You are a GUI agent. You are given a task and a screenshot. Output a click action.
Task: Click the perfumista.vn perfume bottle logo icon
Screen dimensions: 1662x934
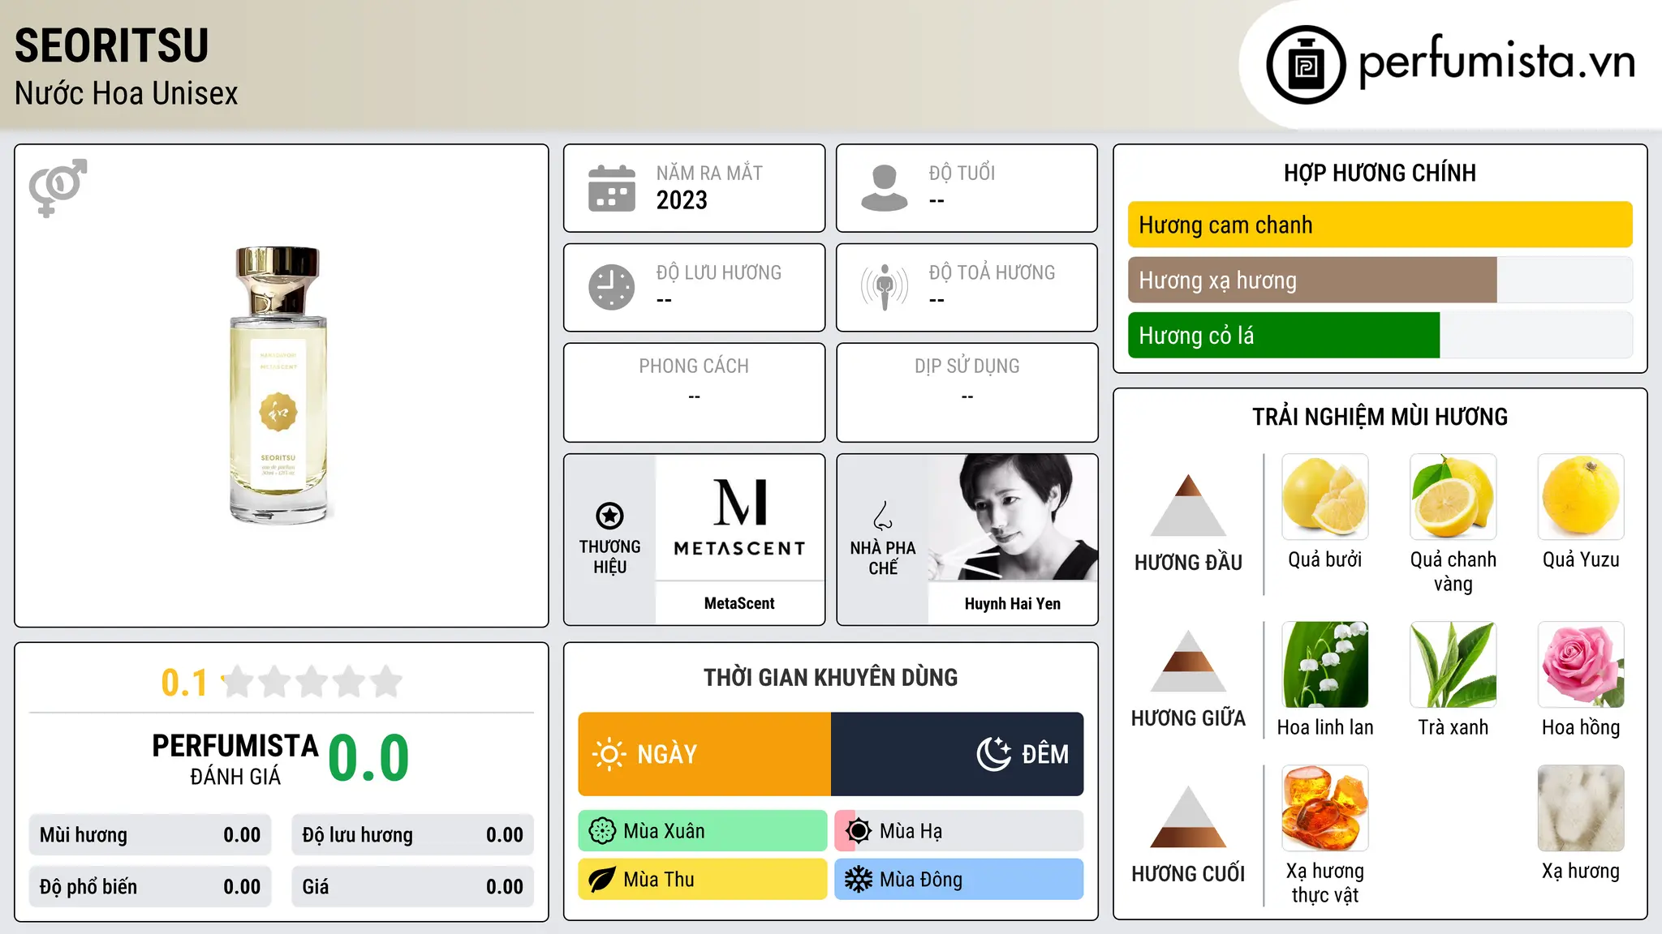click(1306, 65)
